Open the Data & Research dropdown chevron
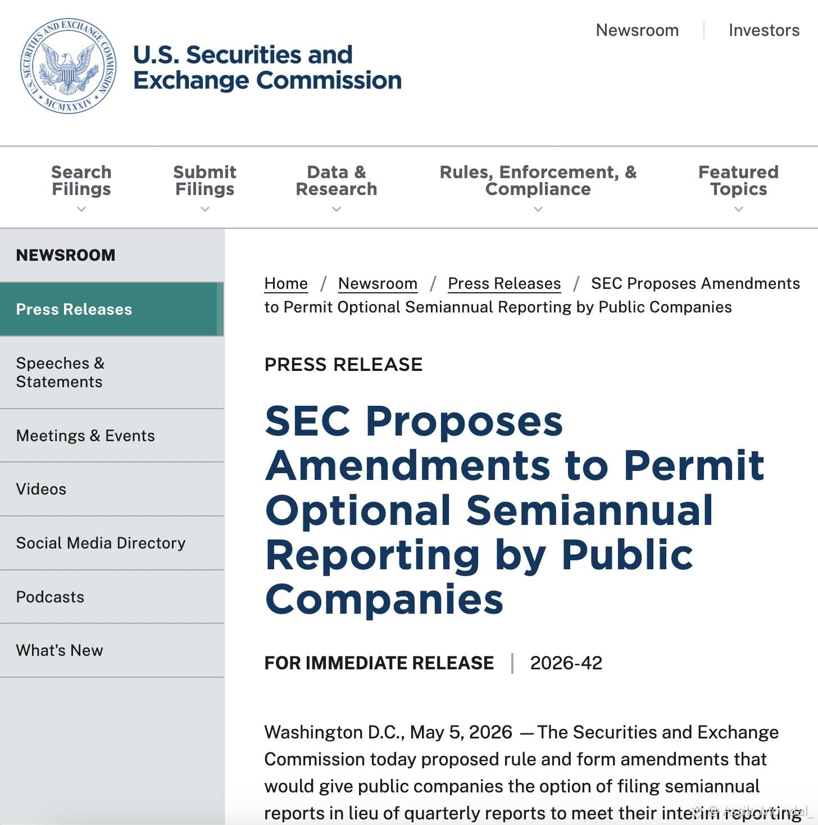The height and width of the screenshot is (825, 818). click(x=337, y=209)
